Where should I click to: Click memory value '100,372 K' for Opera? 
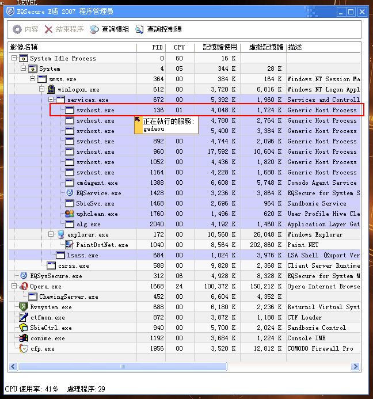(x=220, y=286)
